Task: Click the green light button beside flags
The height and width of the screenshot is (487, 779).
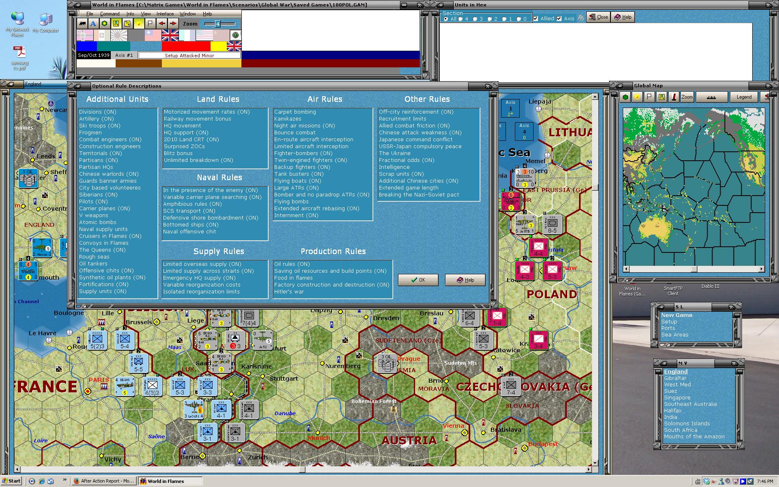Action: (x=235, y=35)
